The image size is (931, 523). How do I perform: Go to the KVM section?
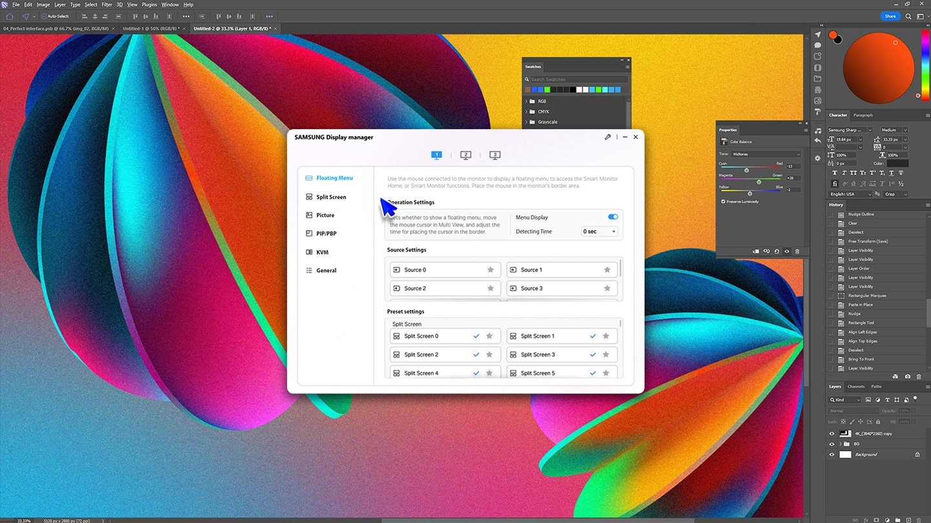[x=317, y=252]
